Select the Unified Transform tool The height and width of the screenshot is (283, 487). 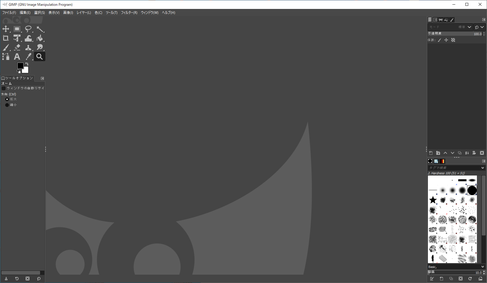pos(17,38)
